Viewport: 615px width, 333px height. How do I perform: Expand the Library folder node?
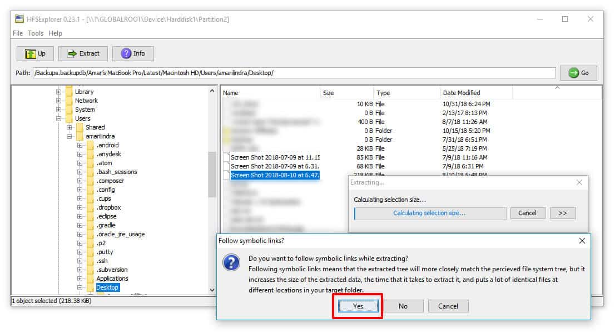59,92
